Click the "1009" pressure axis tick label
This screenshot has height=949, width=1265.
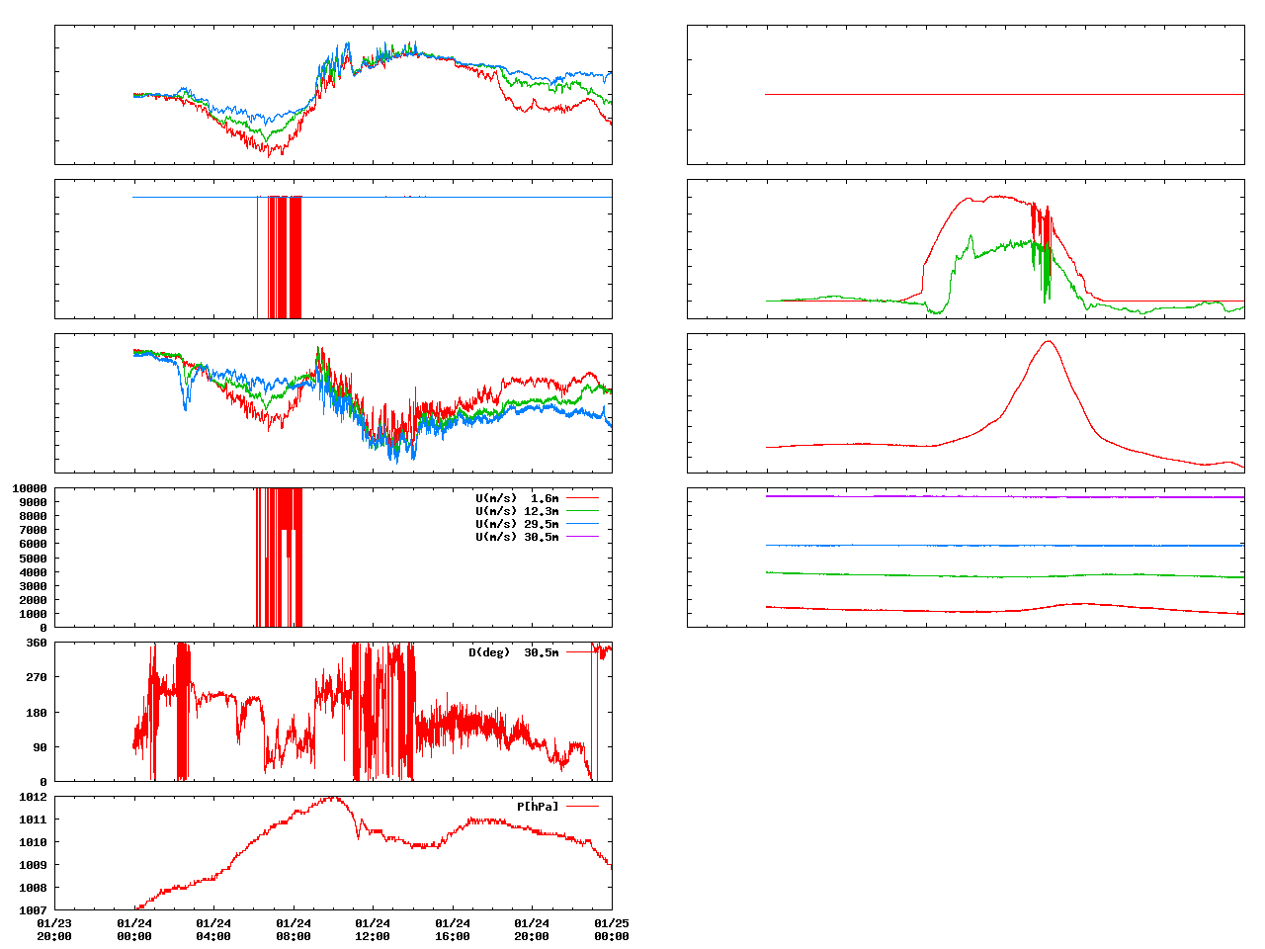[33, 865]
